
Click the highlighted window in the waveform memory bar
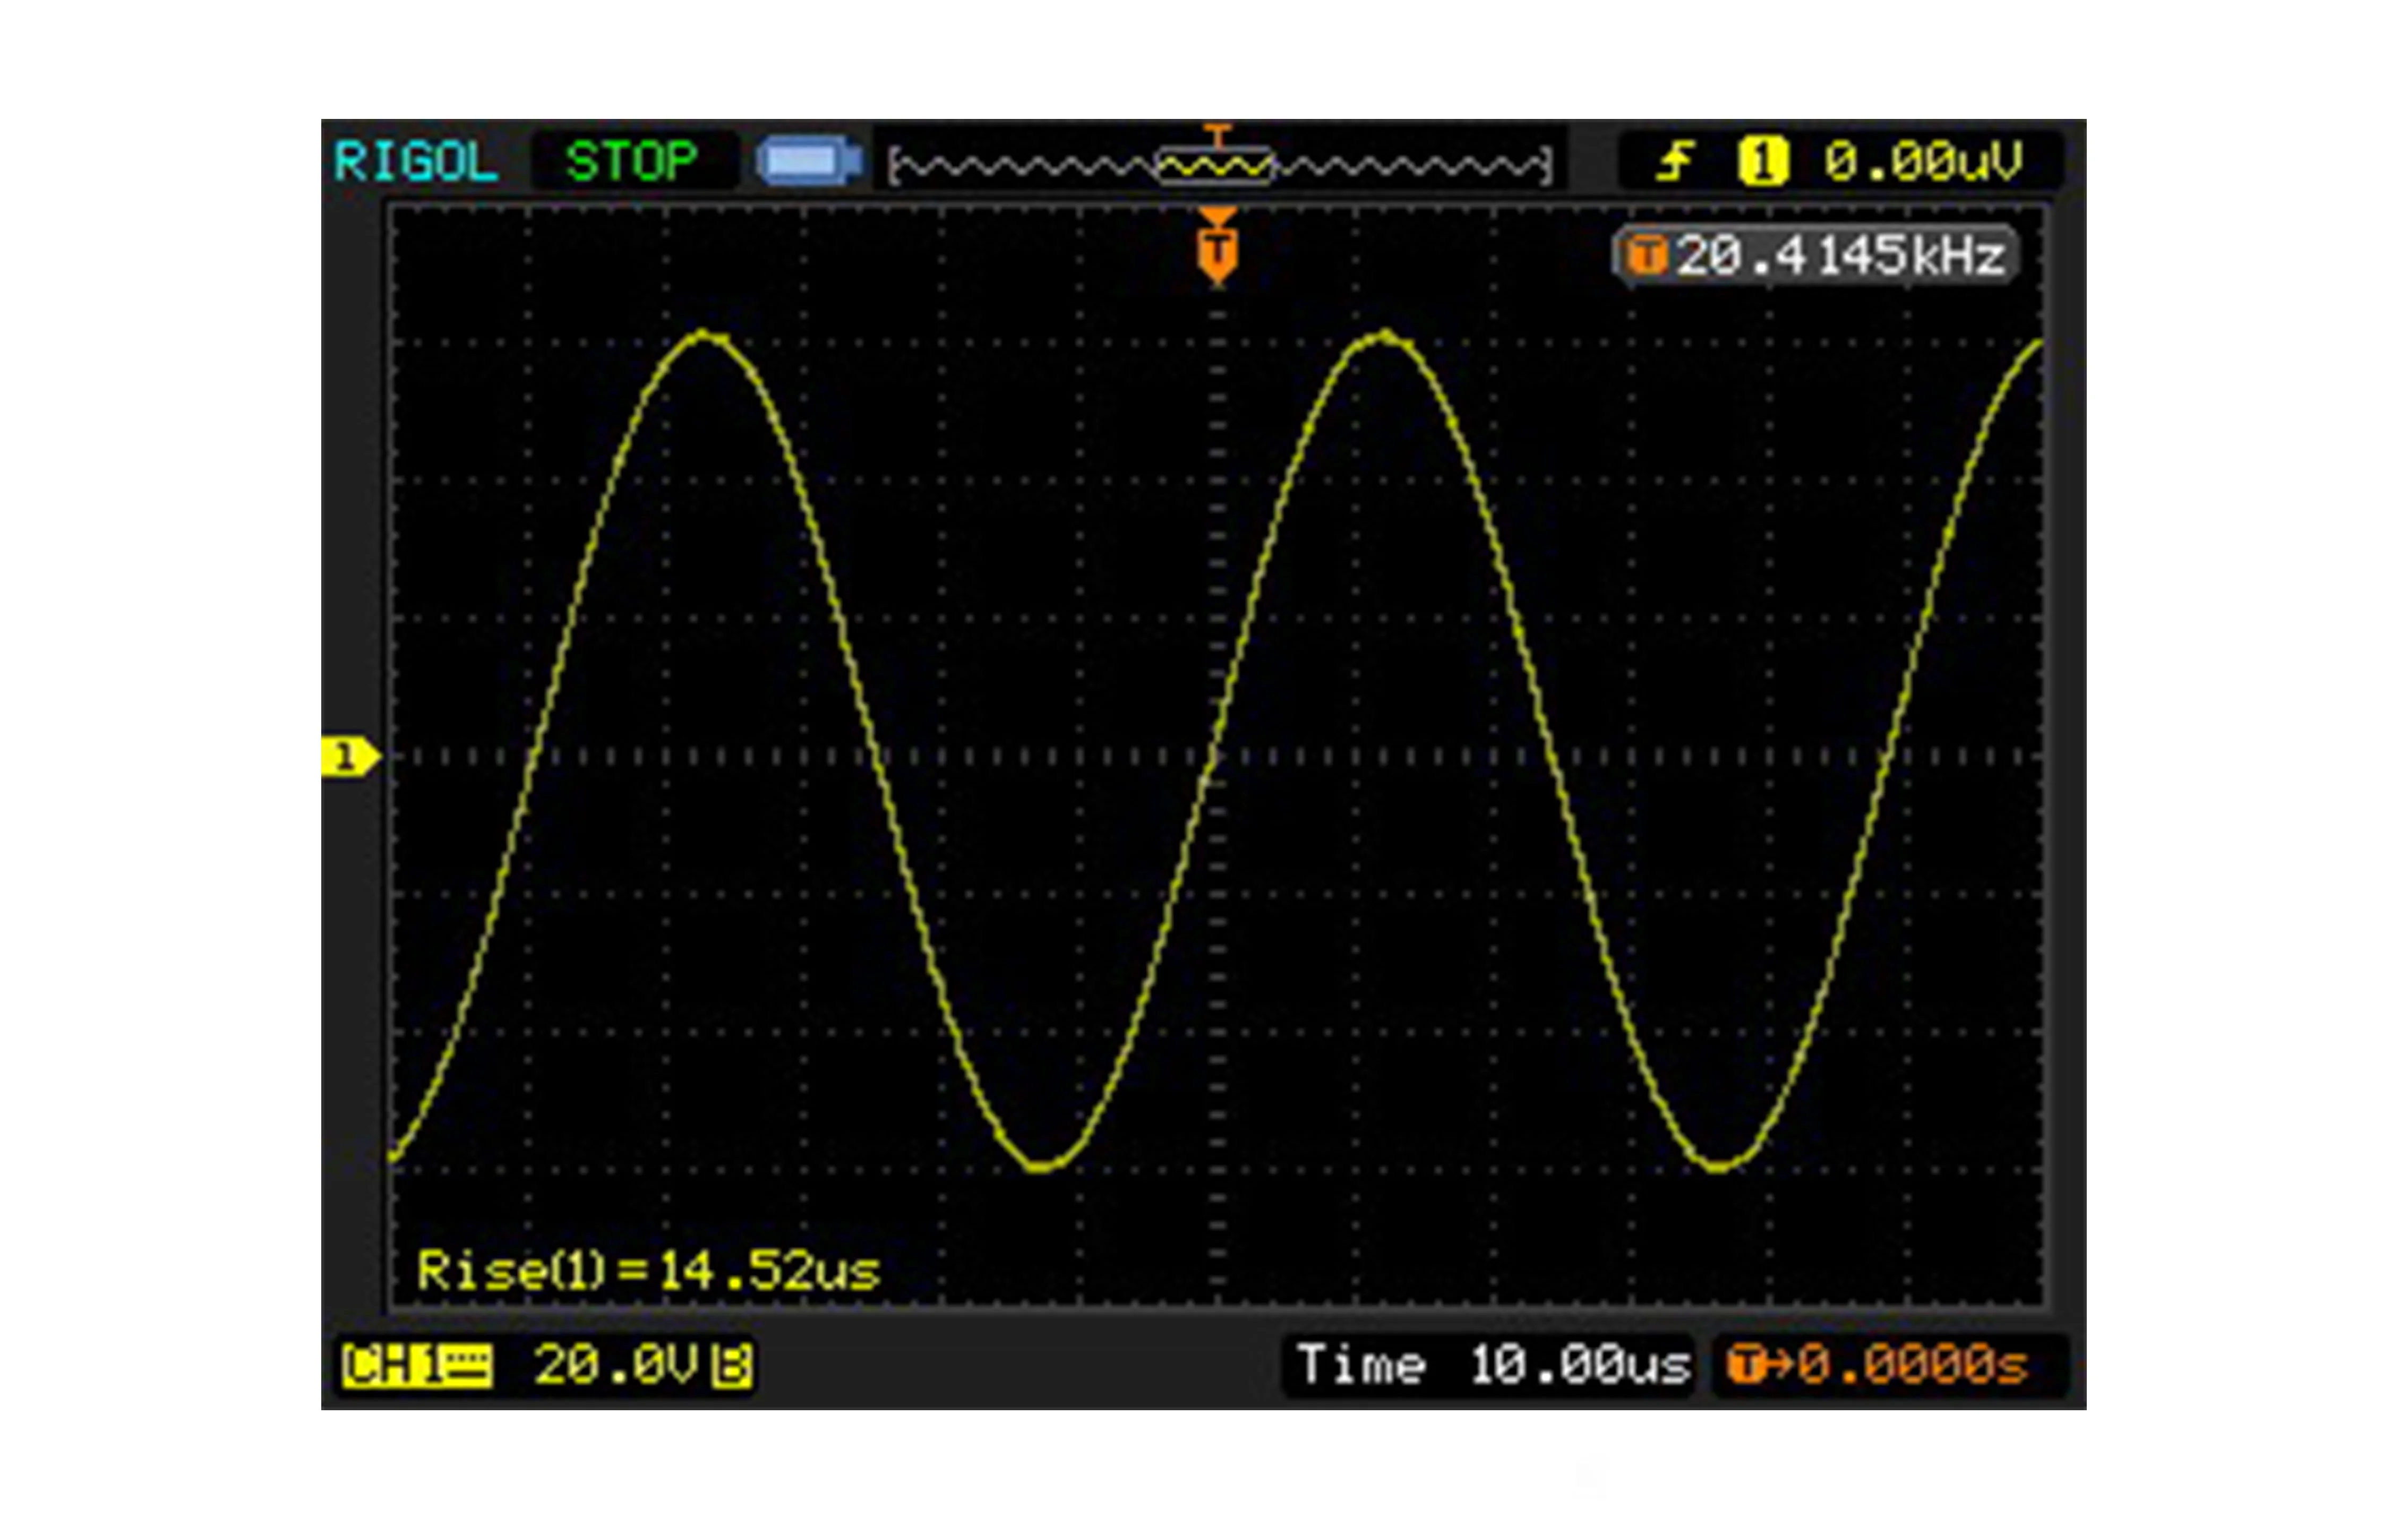(x=1215, y=166)
